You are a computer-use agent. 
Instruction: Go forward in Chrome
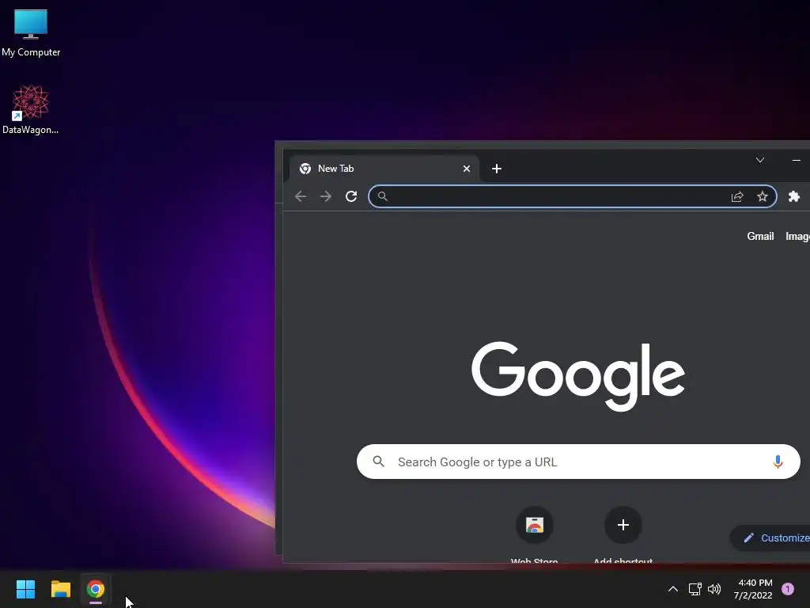[325, 196]
